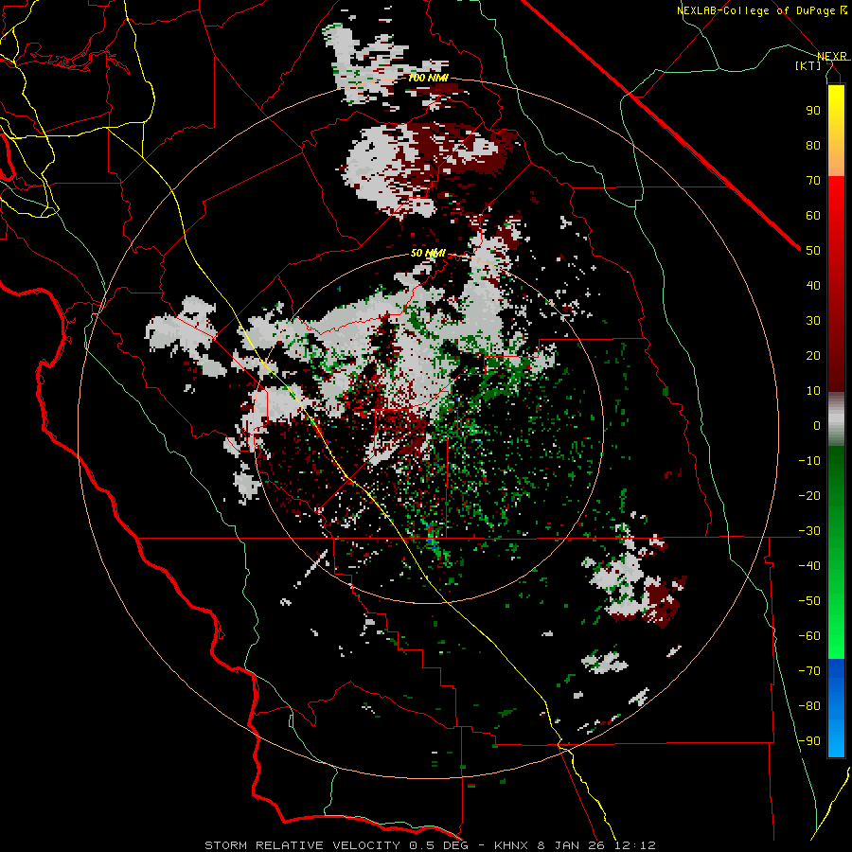Click the -10 value on velocity scale
This screenshot has height=852, width=852.
[809, 461]
